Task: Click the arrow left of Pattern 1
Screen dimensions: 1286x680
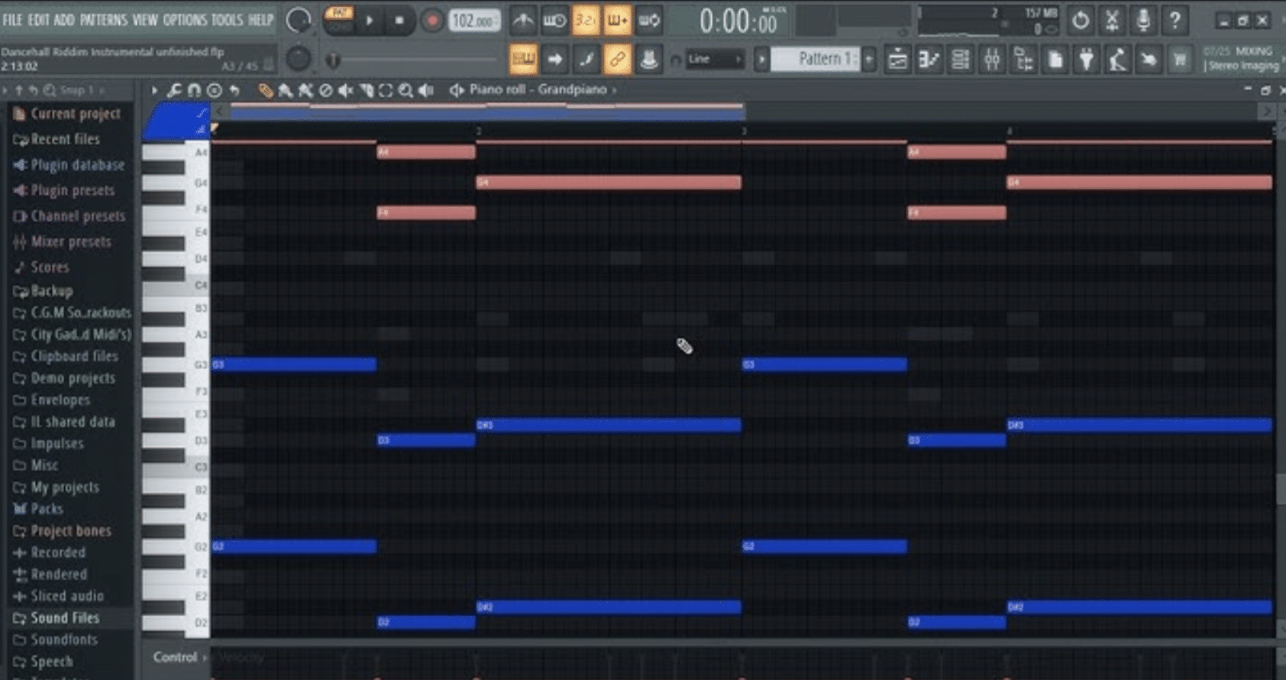Action: pos(761,59)
